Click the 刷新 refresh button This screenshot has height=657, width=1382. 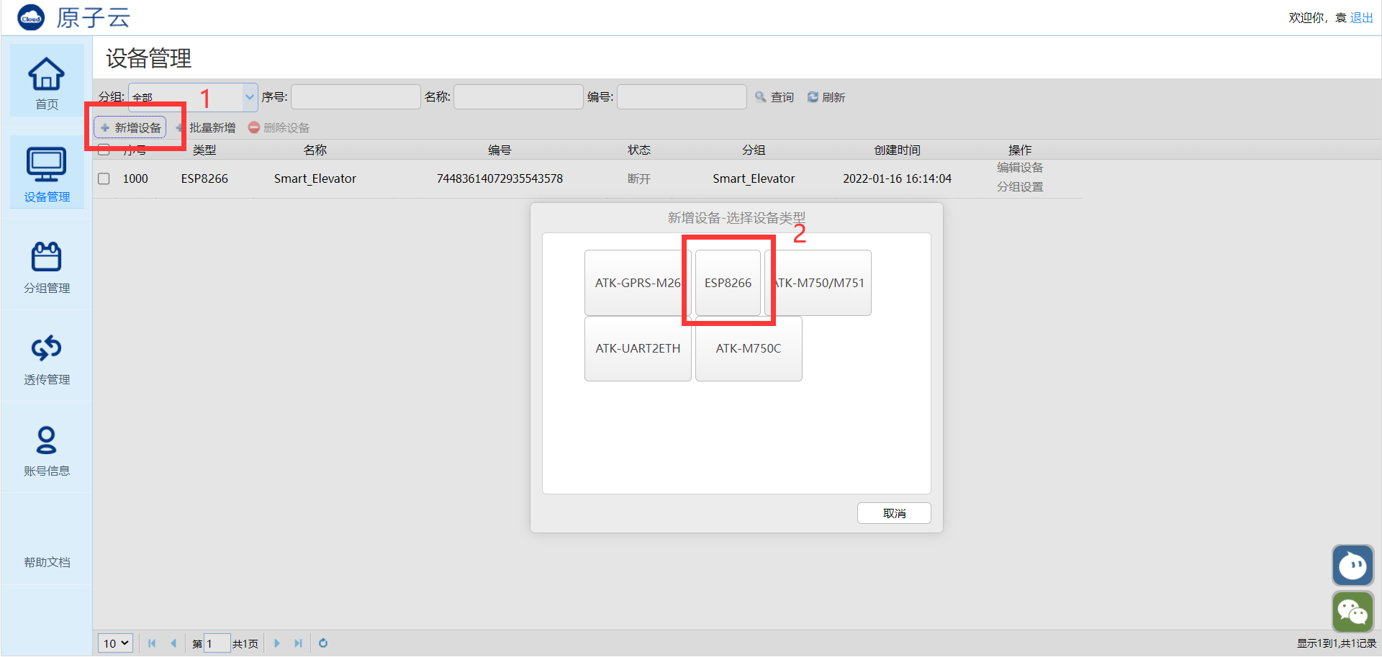tap(826, 97)
